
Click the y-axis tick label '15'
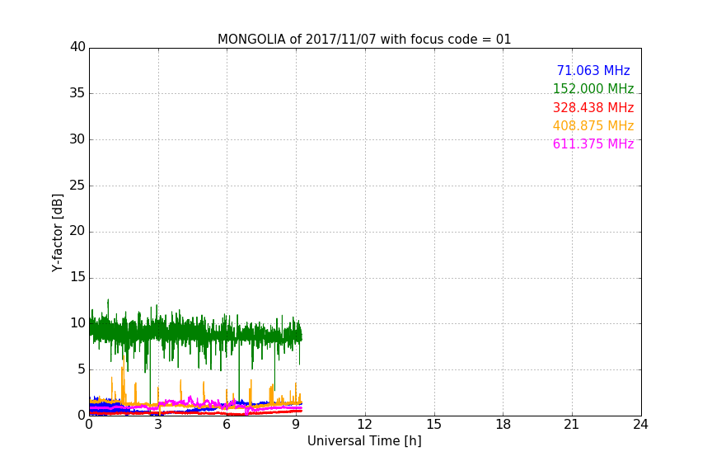tap(77, 277)
